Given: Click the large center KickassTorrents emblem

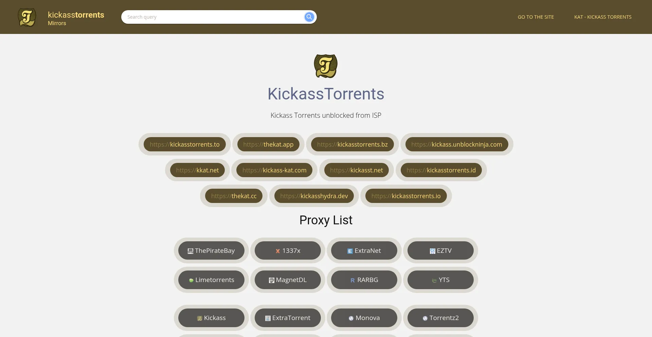Looking at the screenshot, I should [326, 66].
